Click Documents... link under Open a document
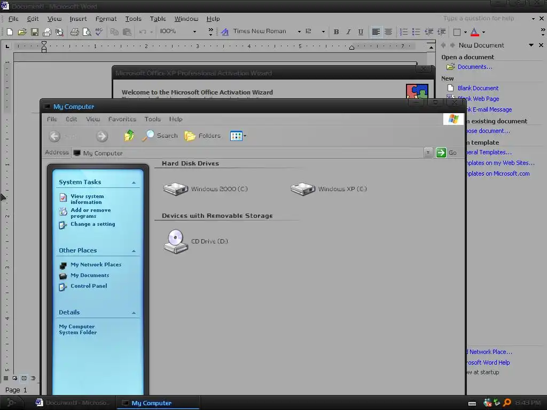Screen dimensions: 547x410 click(x=475, y=67)
